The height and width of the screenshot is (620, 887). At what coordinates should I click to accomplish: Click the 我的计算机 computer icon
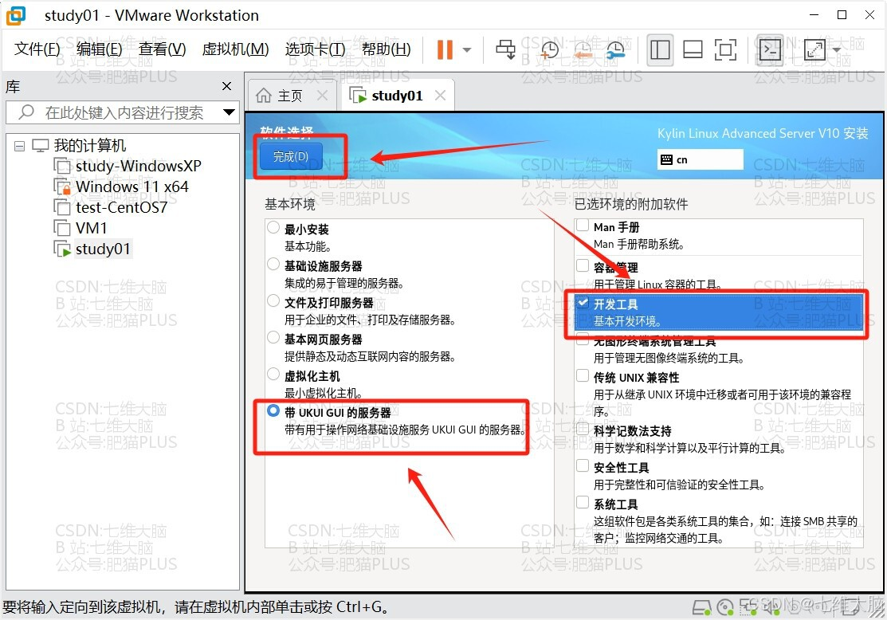(x=41, y=145)
